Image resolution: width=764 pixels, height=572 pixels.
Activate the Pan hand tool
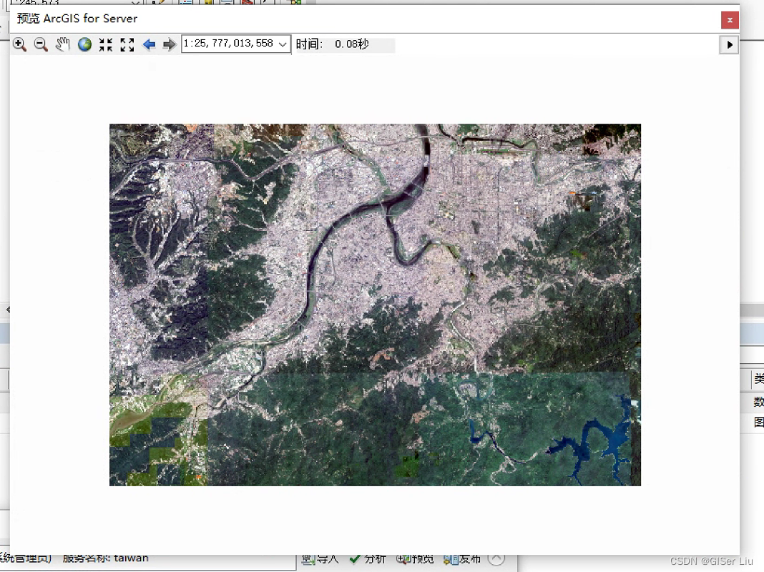tap(63, 44)
